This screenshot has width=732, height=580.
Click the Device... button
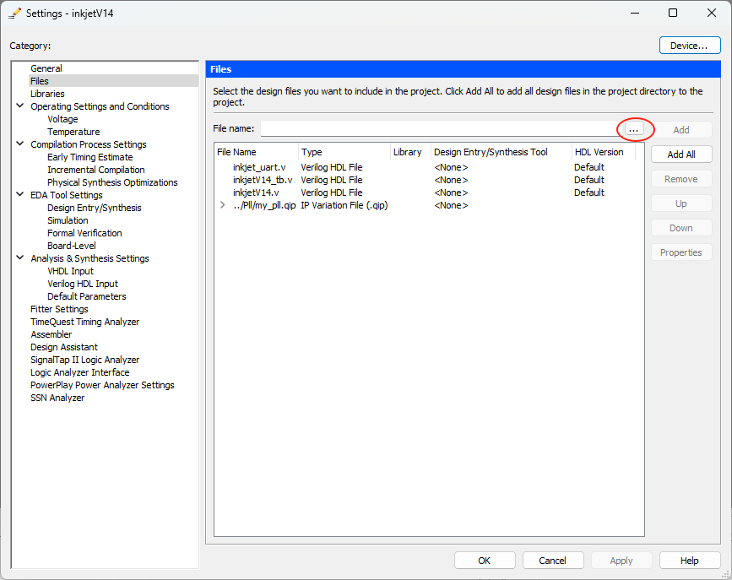pyautogui.click(x=690, y=46)
